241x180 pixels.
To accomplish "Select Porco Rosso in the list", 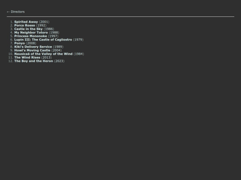I will [x=25, y=25].
